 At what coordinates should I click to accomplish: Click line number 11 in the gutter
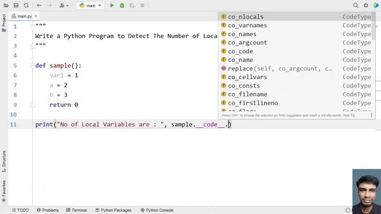pyautogui.click(x=13, y=124)
